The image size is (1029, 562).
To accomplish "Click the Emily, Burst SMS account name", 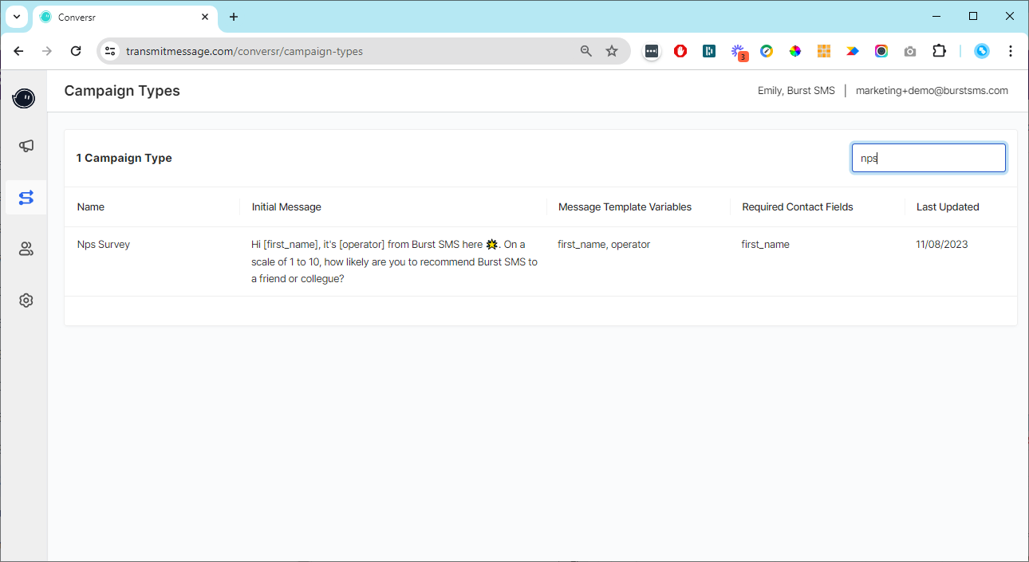I will (796, 91).
